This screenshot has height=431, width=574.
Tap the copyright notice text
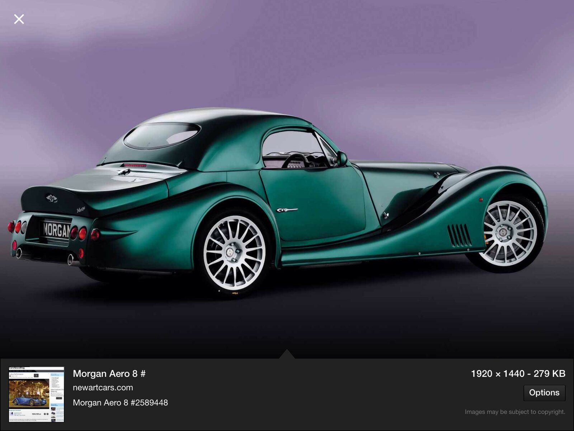click(x=515, y=412)
